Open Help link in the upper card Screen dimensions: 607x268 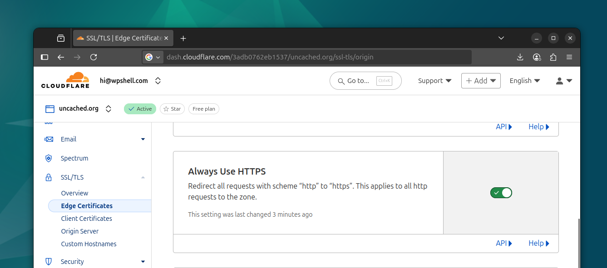(539, 127)
